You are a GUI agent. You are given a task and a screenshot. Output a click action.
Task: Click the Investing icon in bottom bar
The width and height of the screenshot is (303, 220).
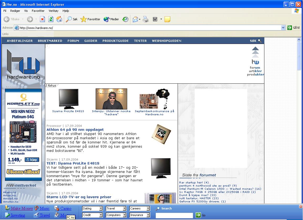(x=7, y=215)
